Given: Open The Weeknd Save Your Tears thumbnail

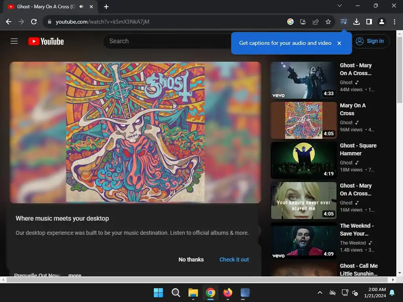Looking at the screenshot, I should pos(303,240).
